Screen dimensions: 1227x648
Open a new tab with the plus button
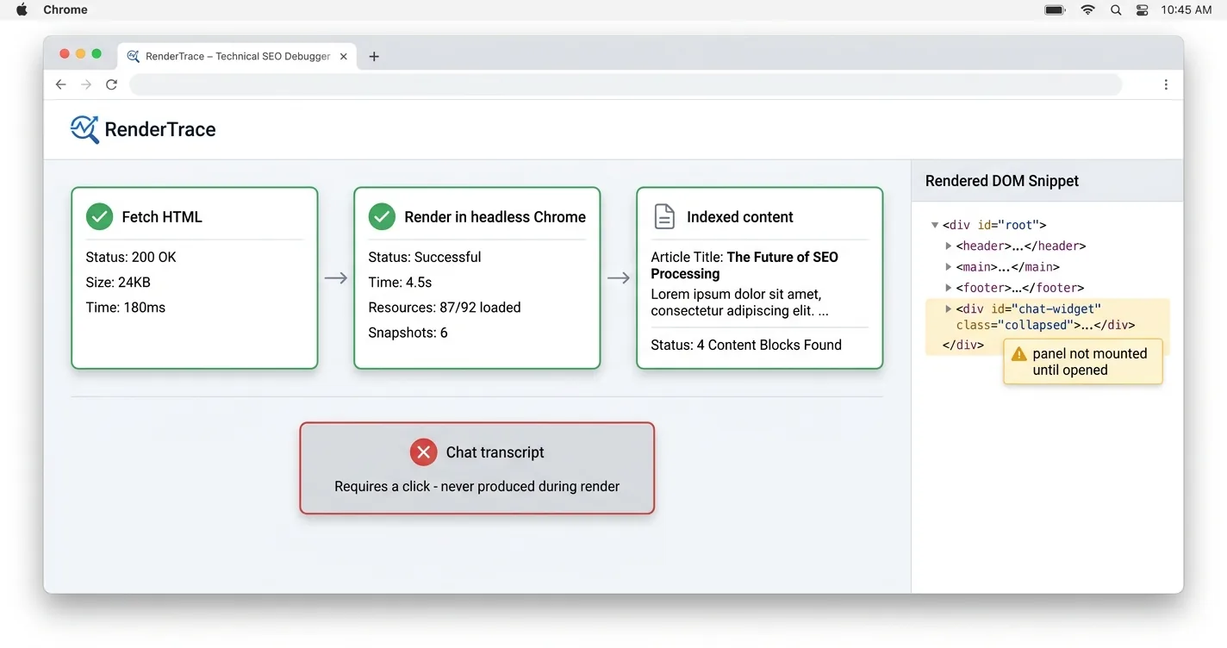374,57
